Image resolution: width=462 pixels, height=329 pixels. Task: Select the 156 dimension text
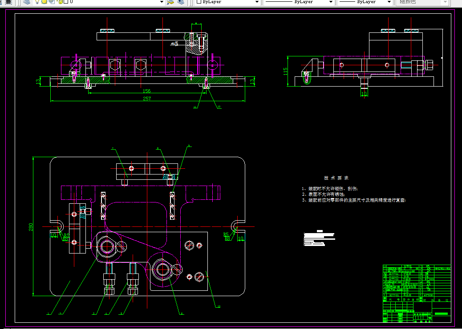147,91
